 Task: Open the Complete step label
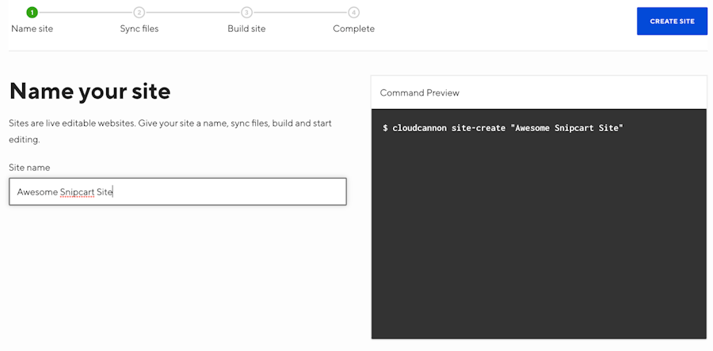coord(353,29)
